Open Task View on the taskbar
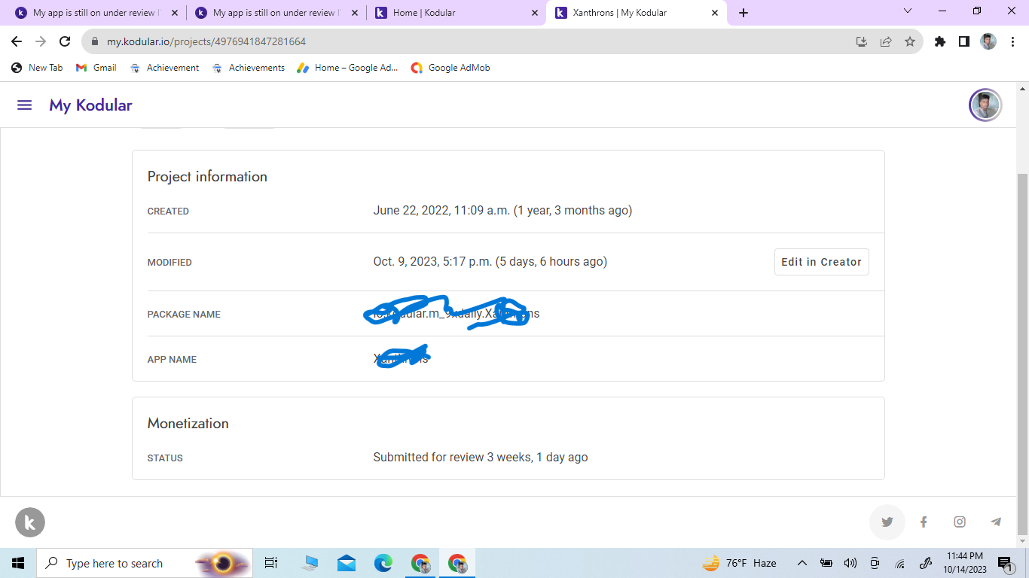Screen dimensions: 1029x578 [271, 563]
